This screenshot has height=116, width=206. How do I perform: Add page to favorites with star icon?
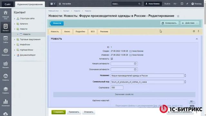point(178,16)
